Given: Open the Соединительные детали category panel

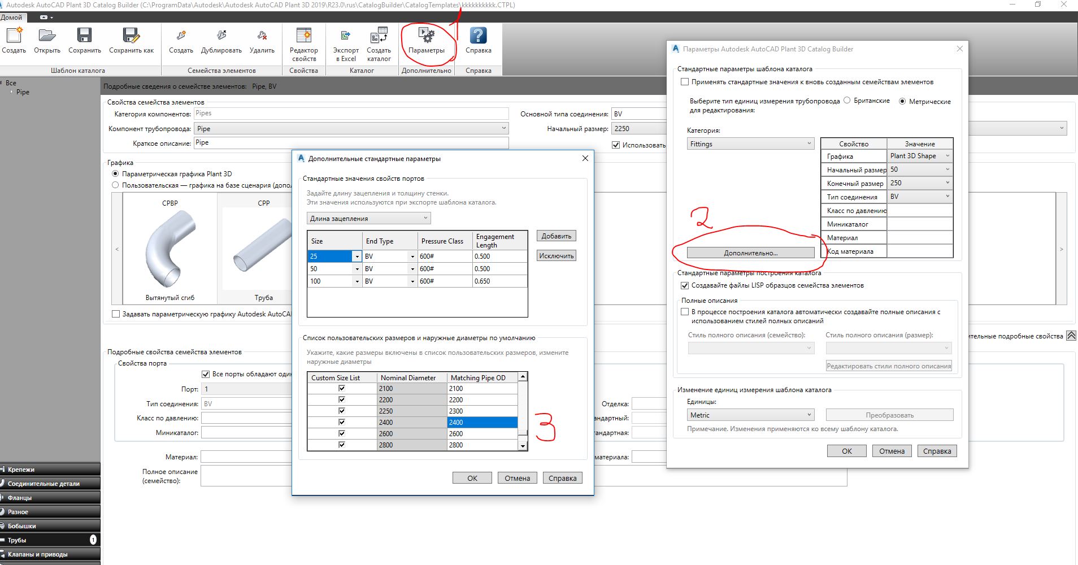Looking at the screenshot, I should (x=50, y=483).
